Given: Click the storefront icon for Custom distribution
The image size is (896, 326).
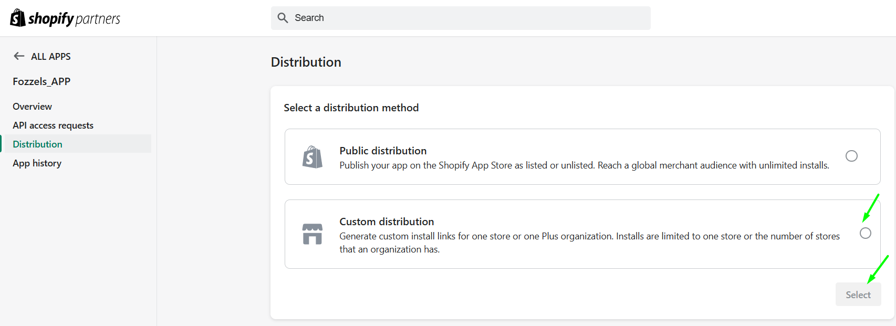Looking at the screenshot, I should (312, 234).
